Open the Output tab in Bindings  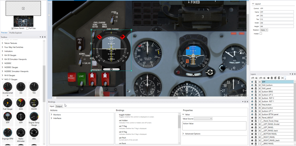coord(59,106)
